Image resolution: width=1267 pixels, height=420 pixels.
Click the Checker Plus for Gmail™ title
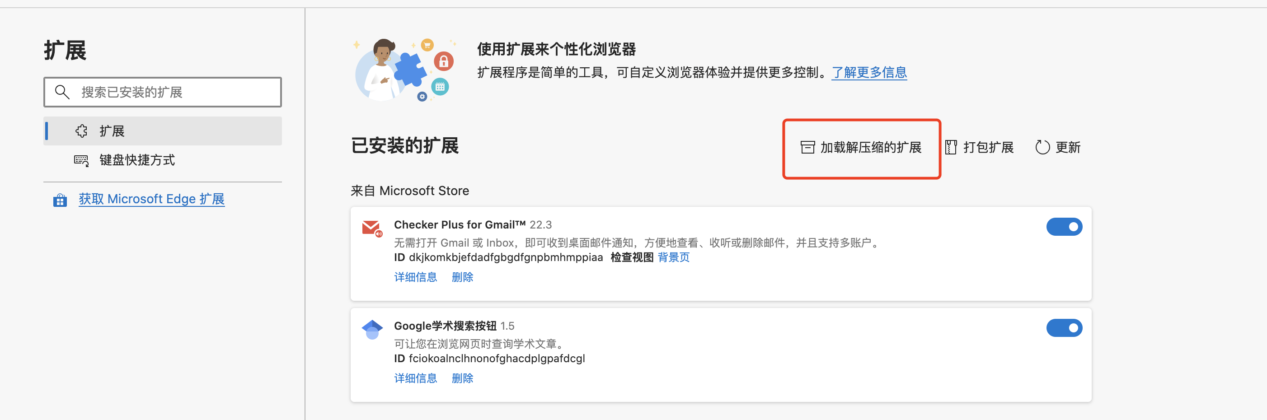point(460,225)
